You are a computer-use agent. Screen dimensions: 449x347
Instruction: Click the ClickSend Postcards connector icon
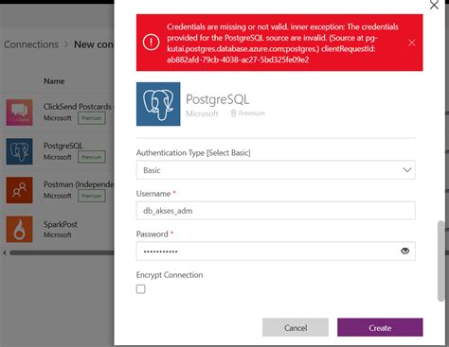19,113
